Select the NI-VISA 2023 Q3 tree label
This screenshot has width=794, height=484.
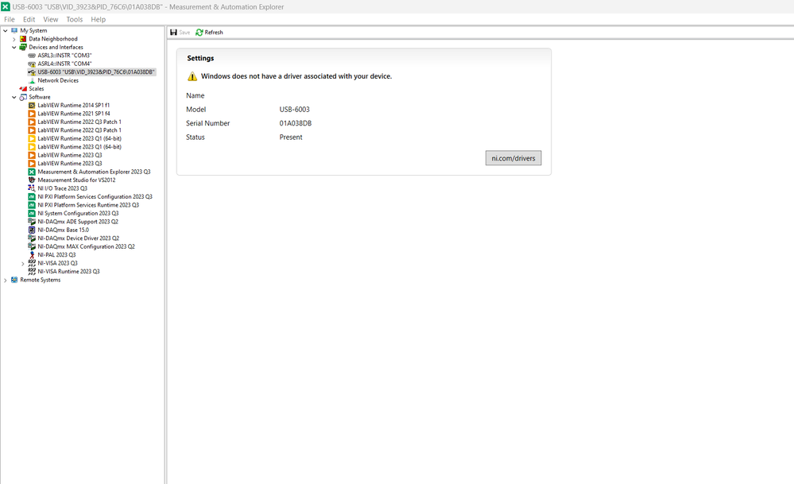[x=57, y=263]
